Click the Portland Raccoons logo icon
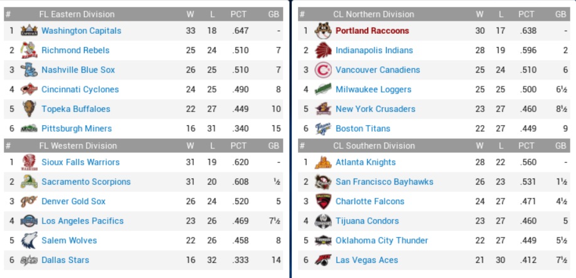 pos(323,31)
